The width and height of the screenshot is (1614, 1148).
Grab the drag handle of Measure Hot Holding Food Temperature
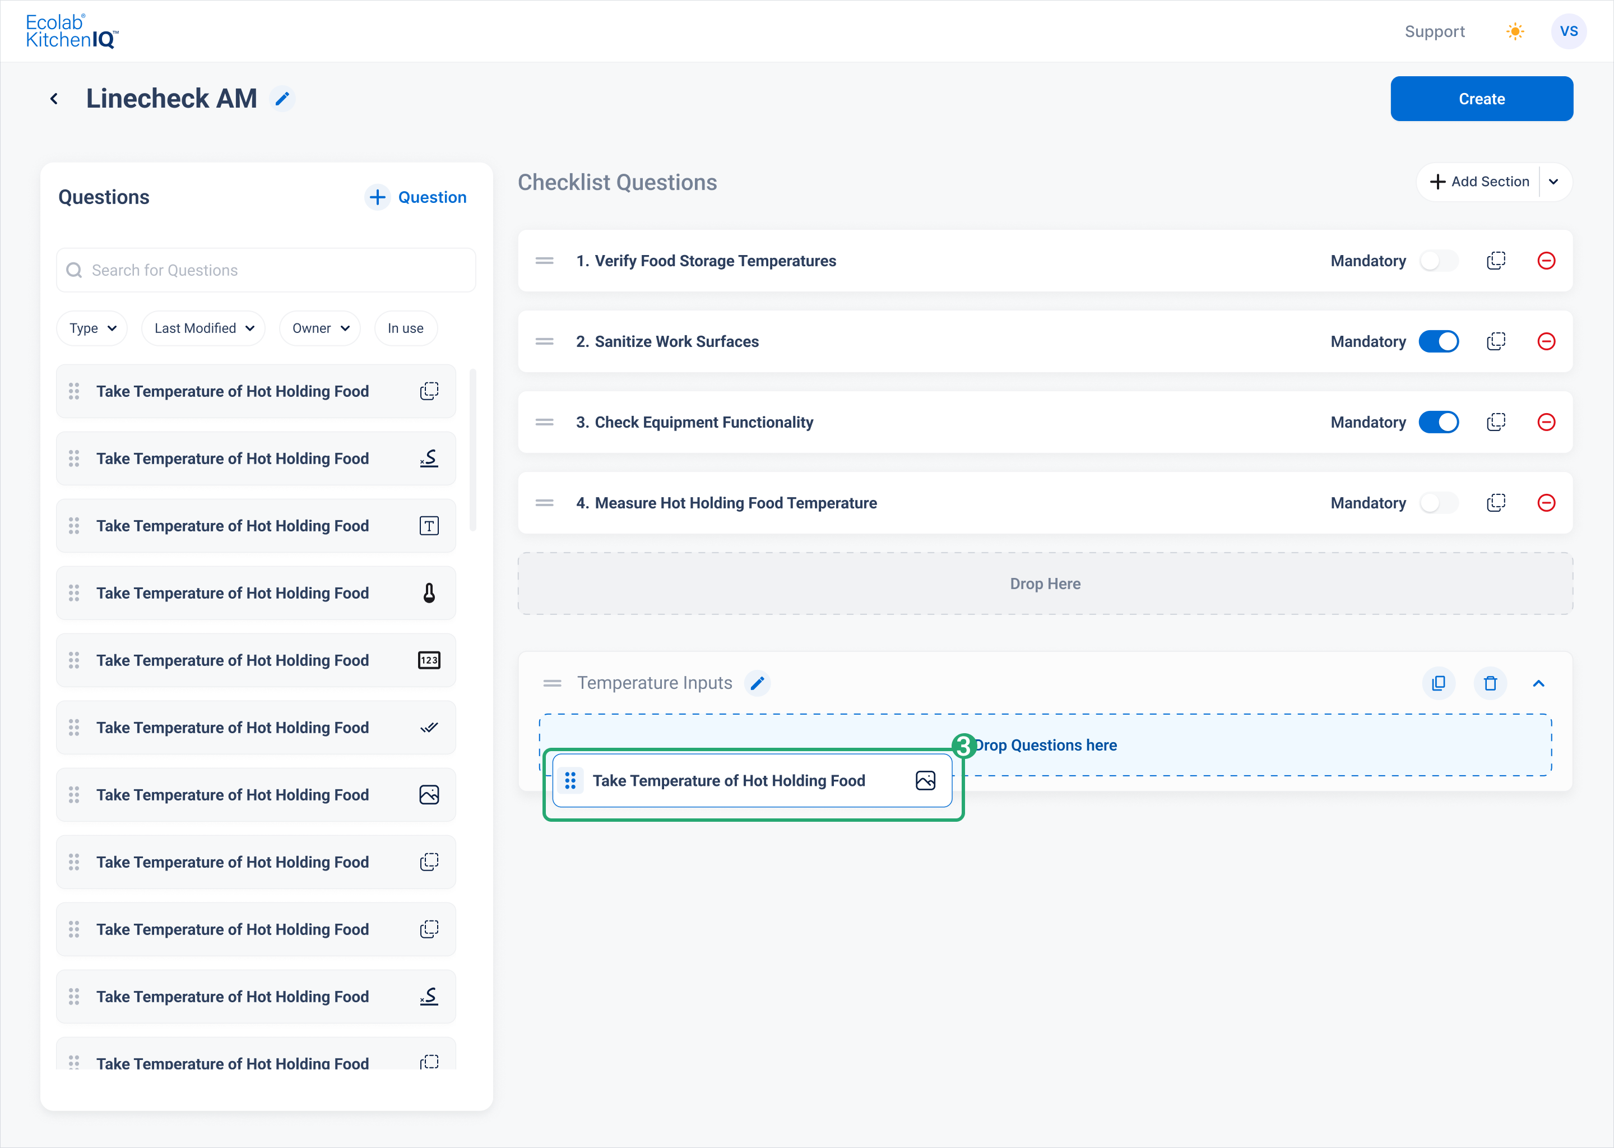tap(544, 503)
